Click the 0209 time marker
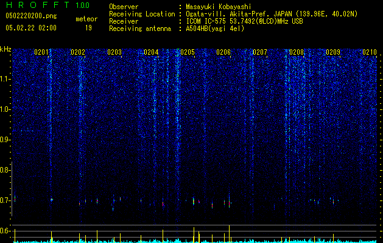This screenshot has height=243, width=383. click(333, 52)
